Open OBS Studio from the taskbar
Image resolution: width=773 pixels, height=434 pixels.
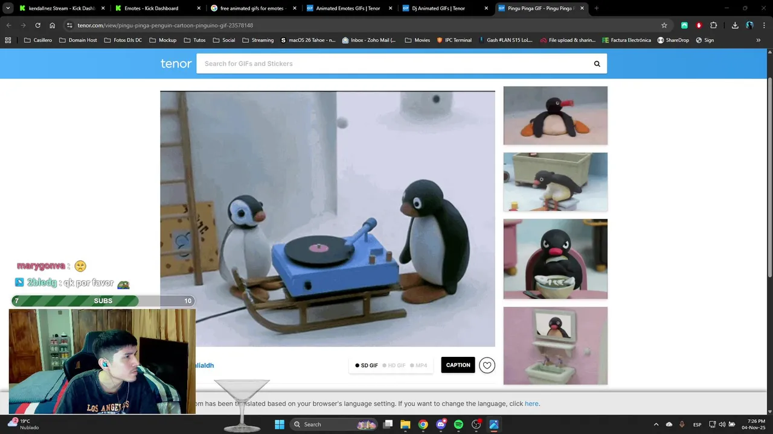coord(476,424)
